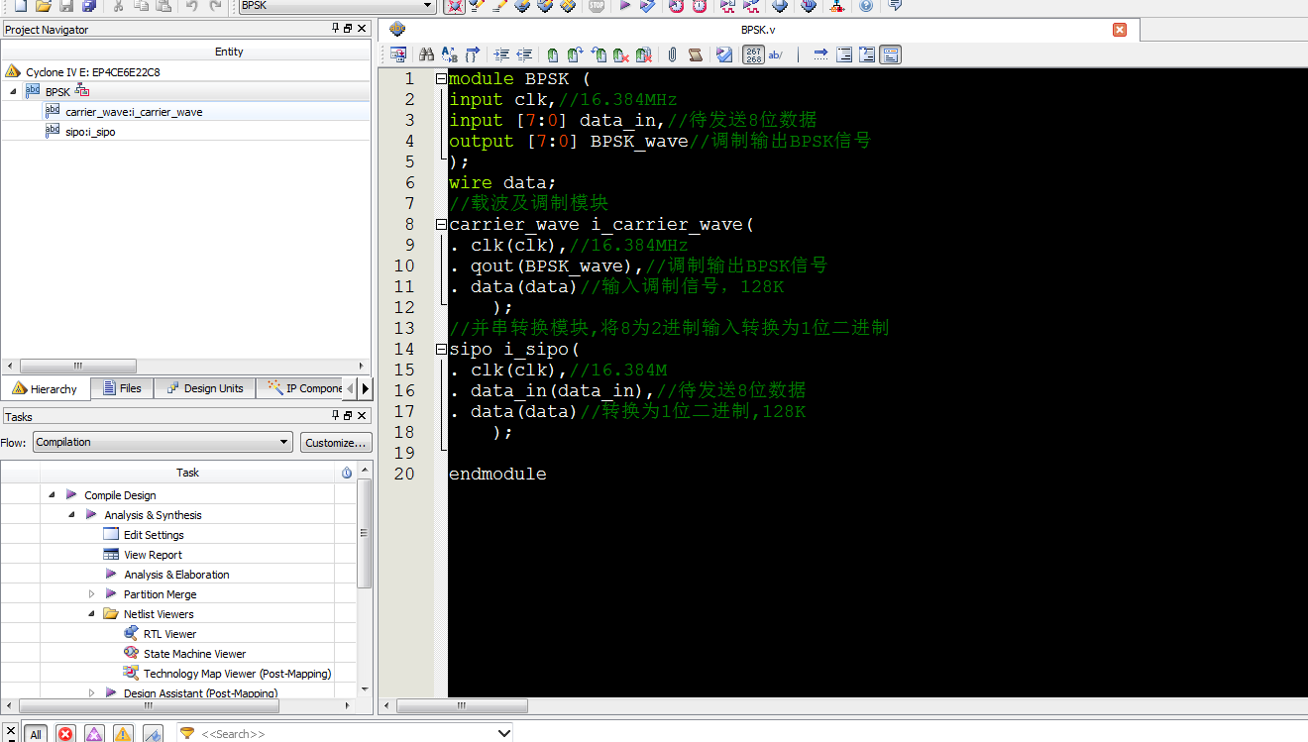
Task: Collapse the Analysis & Synthesis task
Action: 71,514
